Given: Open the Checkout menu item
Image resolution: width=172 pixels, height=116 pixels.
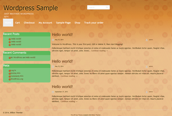Looking at the screenshot, I should [29, 23].
